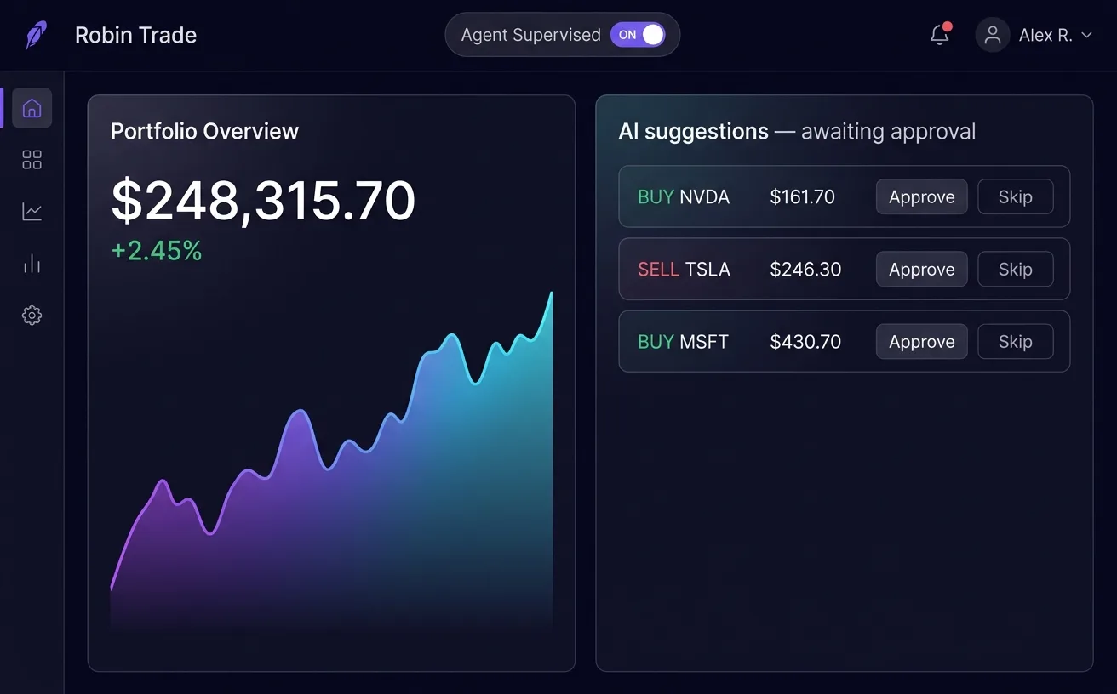This screenshot has width=1117, height=694.
Task: Open the line chart sidebar icon
Action: (x=32, y=212)
